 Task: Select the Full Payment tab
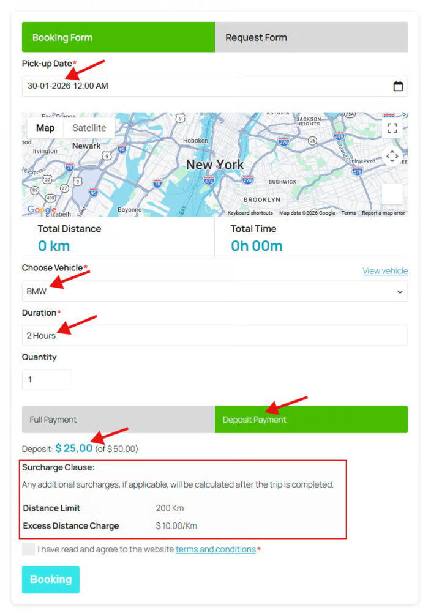coord(118,420)
